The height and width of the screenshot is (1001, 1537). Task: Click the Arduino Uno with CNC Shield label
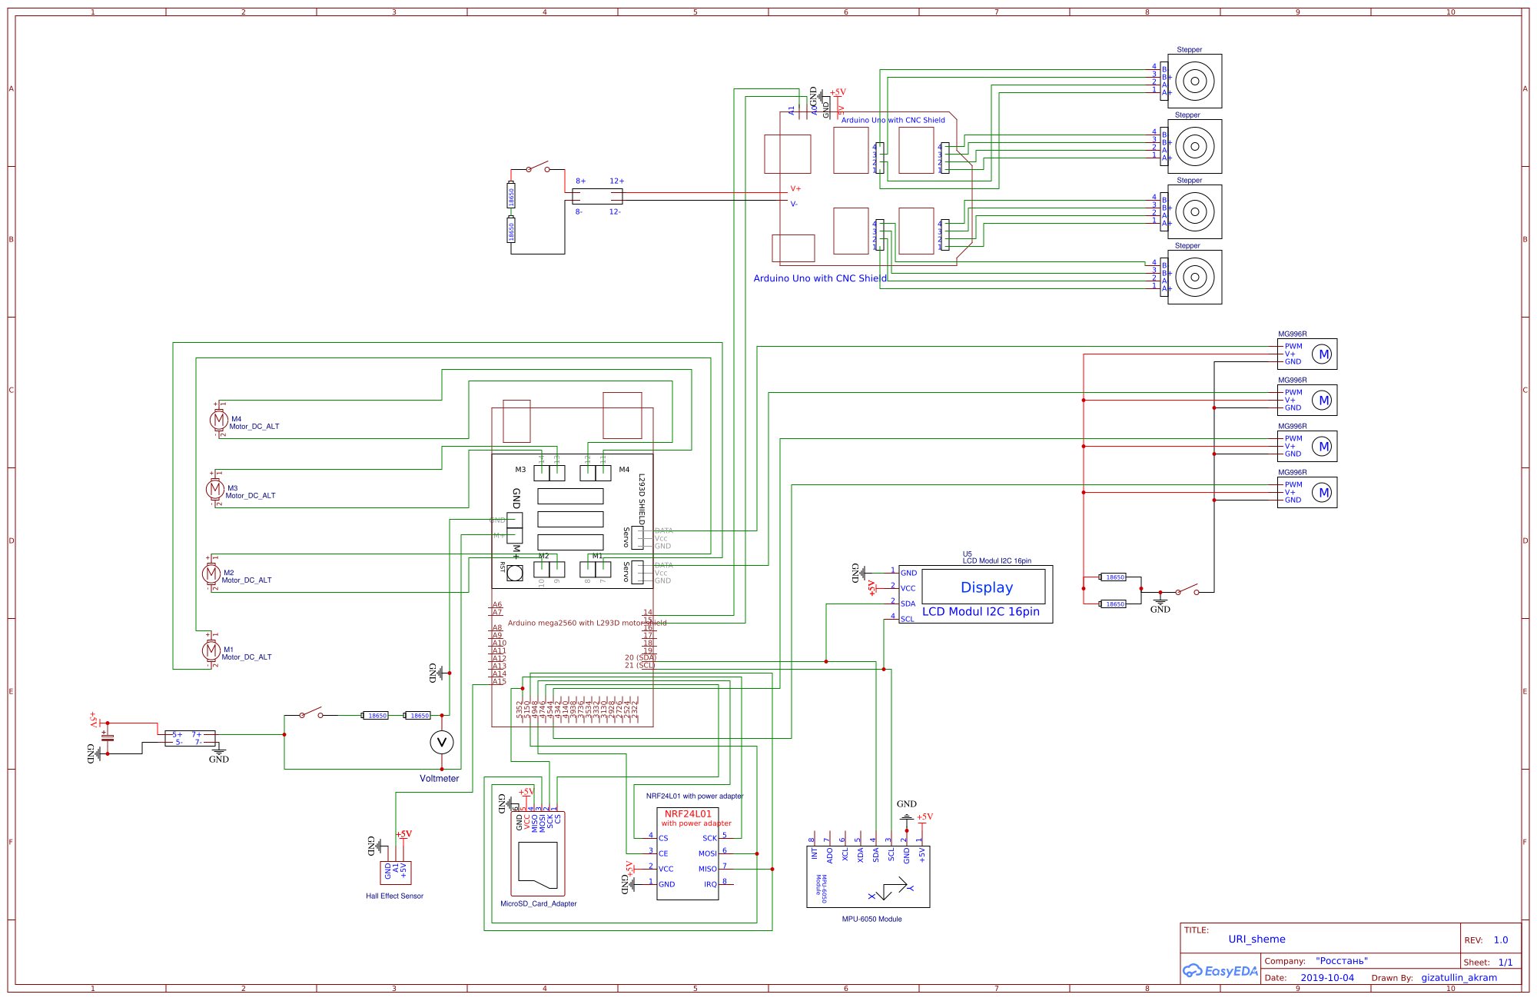click(819, 278)
